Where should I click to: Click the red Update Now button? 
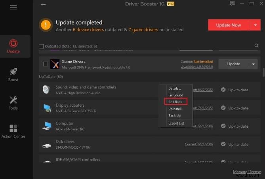(229, 25)
